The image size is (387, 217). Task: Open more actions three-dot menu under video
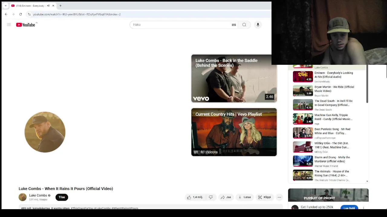pyautogui.click(x=279, y=197)
